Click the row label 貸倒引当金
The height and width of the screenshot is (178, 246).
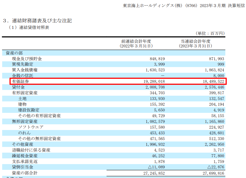click(23, 167)
